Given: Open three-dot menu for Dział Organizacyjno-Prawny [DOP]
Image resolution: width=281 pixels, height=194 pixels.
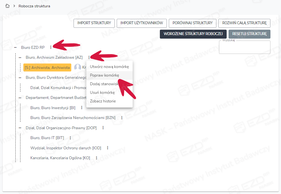Looking at the screenshot, I should coord(103,128).
